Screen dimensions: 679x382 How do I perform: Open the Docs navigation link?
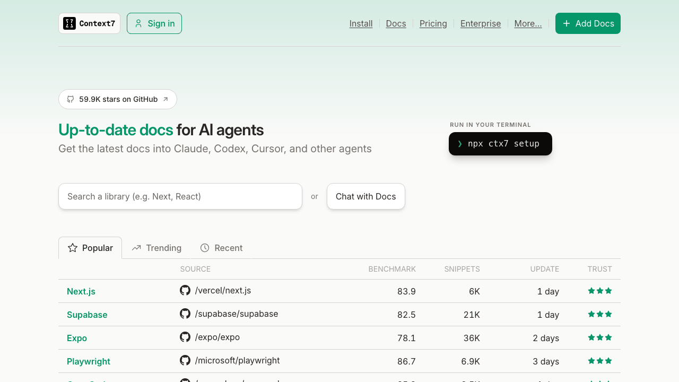click(x=396, y=23)
